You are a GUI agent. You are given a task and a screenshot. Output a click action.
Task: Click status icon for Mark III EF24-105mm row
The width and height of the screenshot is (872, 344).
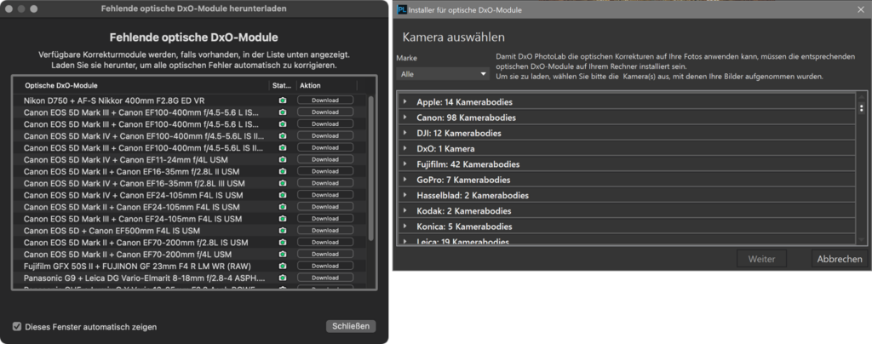click(283, 218)
